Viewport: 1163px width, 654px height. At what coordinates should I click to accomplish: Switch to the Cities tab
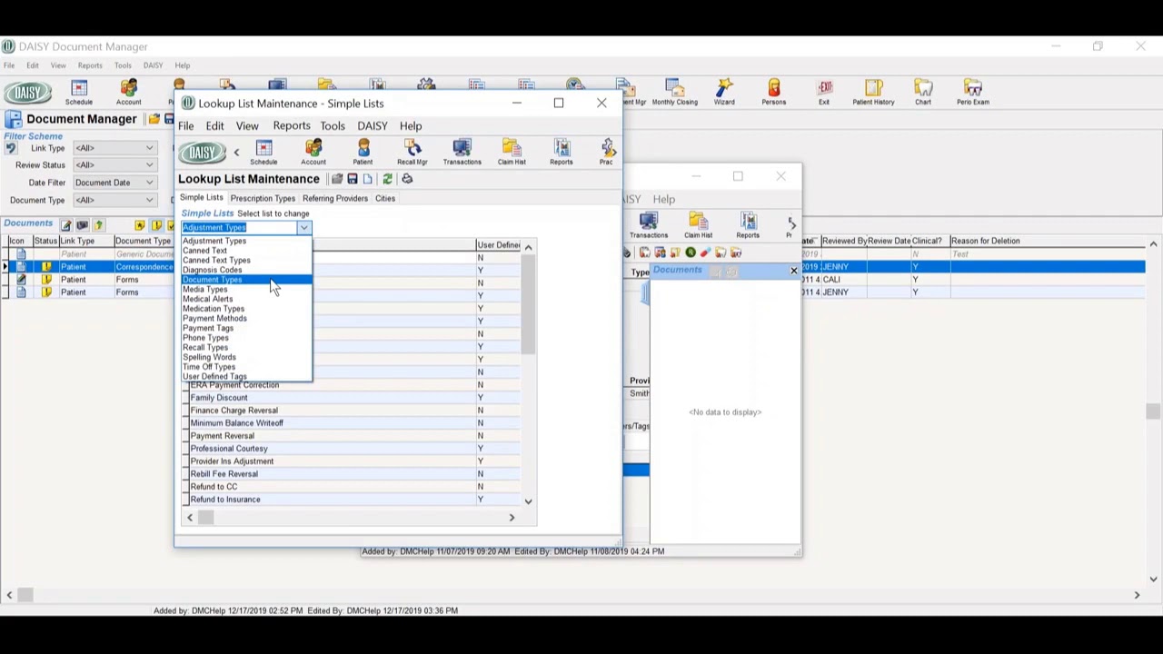385,198
